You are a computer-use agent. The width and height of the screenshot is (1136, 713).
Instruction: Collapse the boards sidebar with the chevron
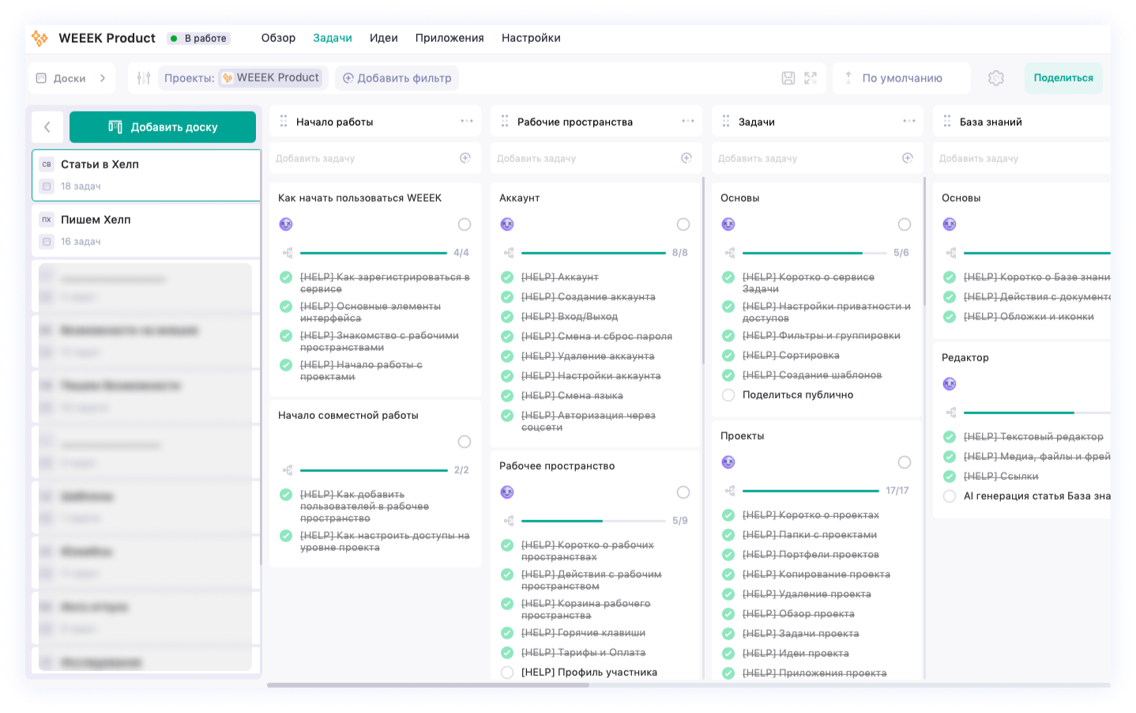47,127
